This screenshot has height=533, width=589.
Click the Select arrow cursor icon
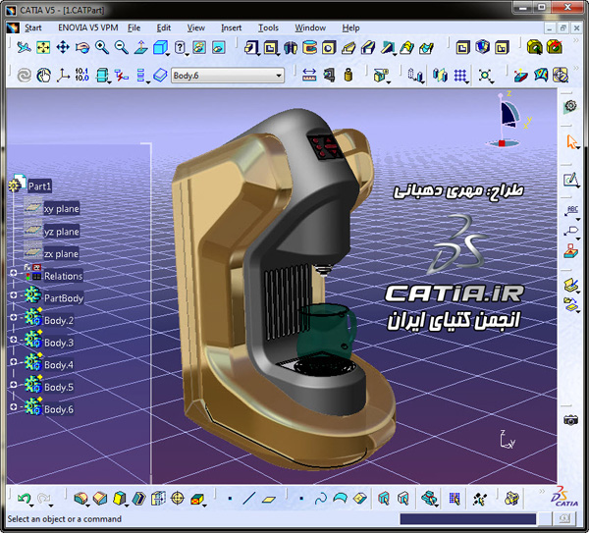571,142
